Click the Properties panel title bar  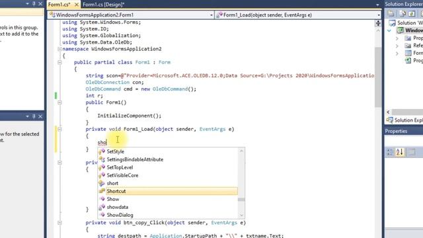(404, 131)
